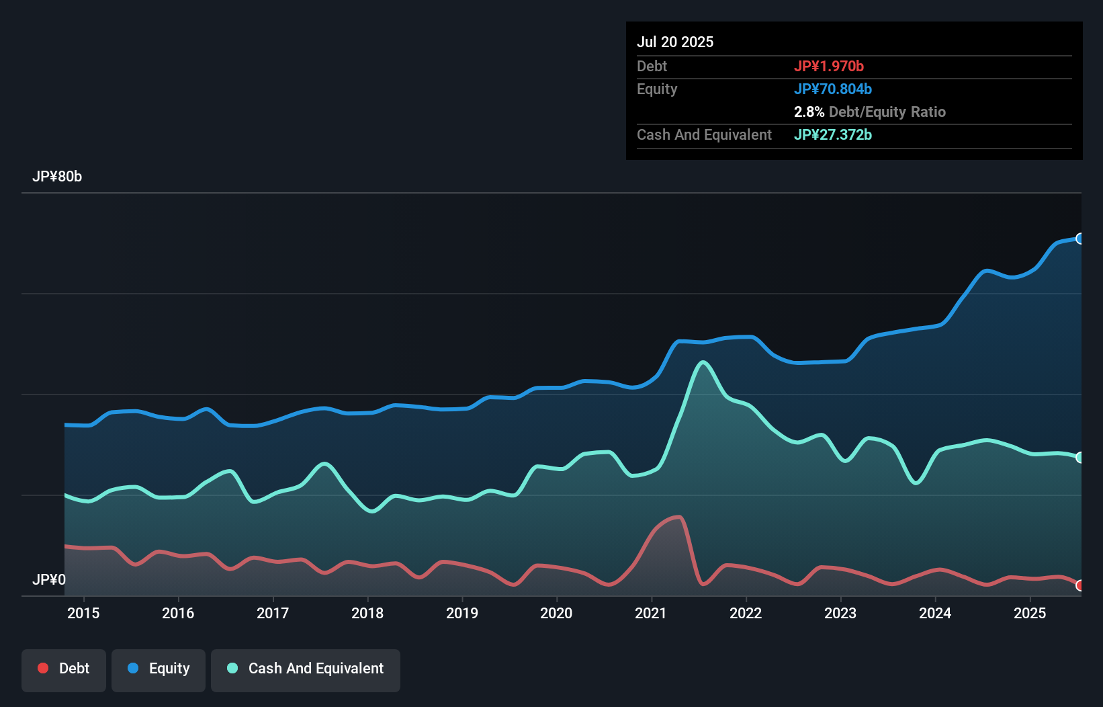Screen dimensions: 1103x707
Task: Select the Equity line end-point marker
Action: pyautogui.click(x=1079, y=239)
